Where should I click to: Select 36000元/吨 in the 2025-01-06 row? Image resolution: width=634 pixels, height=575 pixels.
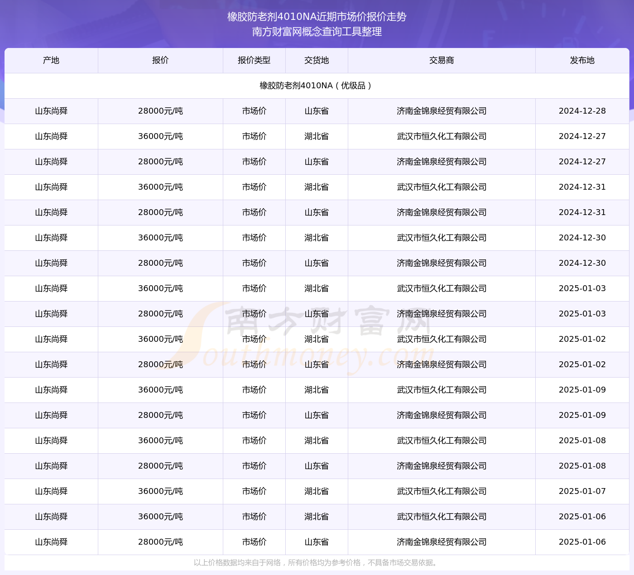[x=160, y=517]
